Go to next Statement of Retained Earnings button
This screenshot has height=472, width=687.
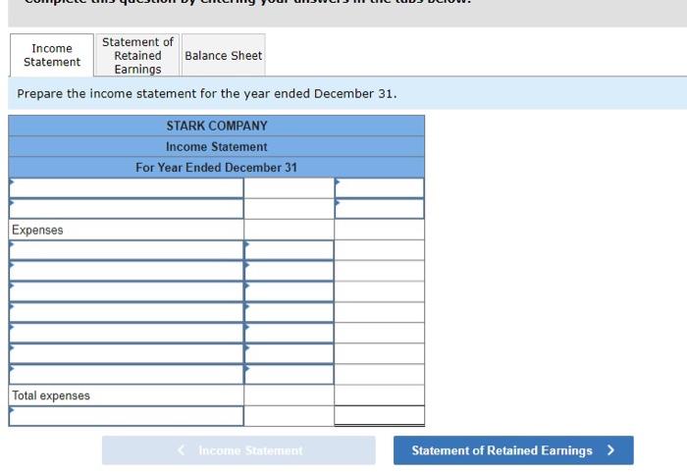point(513,450)
